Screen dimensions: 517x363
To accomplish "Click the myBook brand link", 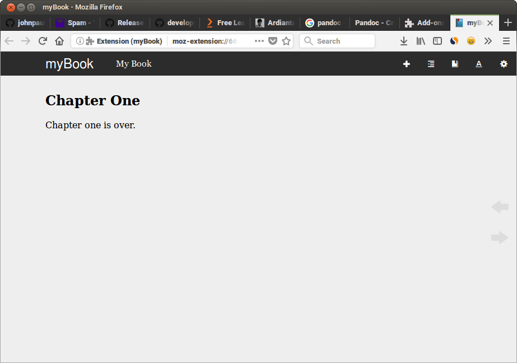I will 69,64.
